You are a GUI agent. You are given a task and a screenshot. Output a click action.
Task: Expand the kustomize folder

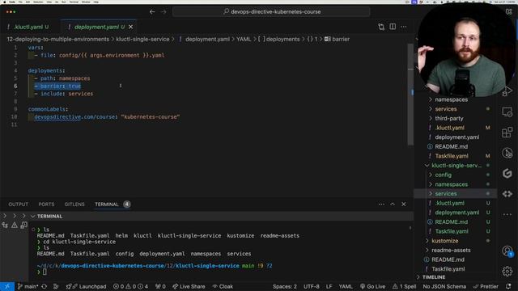pyautogui.click(x=444, y=241)
